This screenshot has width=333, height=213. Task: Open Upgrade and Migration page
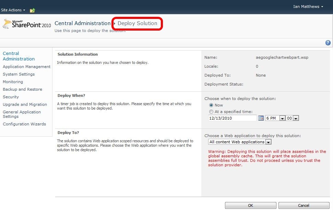point(25,104)
